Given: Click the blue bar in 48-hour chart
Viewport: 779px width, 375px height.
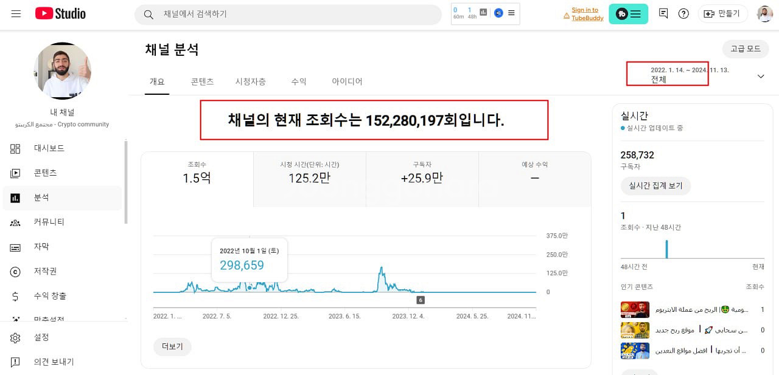Looking at the screenshot, I should tap(666, 249).
